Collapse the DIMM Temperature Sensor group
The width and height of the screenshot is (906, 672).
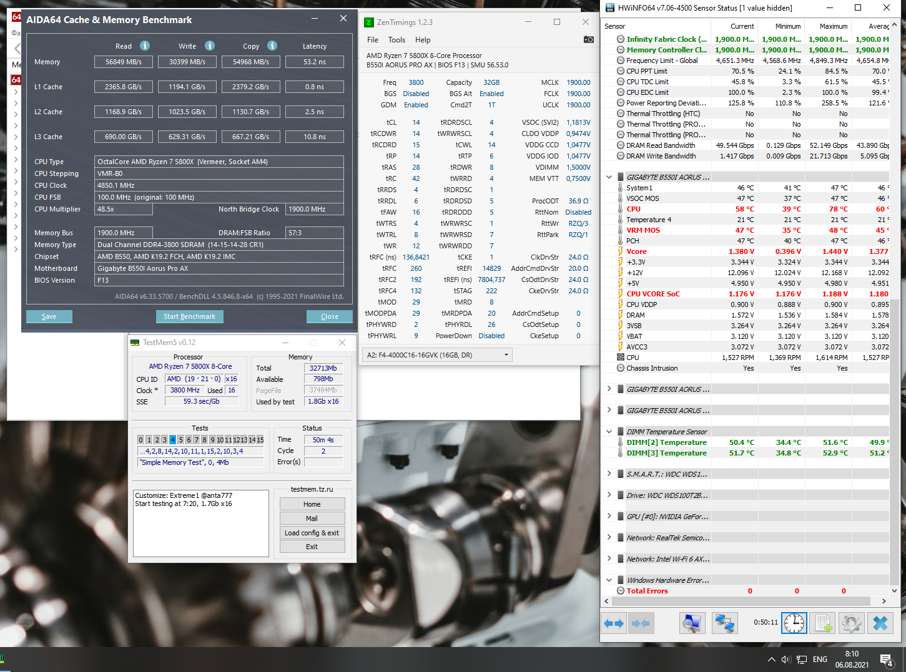pyautogui.click(x=609, y=432)
